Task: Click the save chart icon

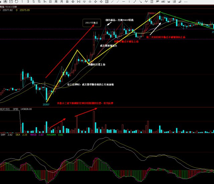Action: point(11,2)
